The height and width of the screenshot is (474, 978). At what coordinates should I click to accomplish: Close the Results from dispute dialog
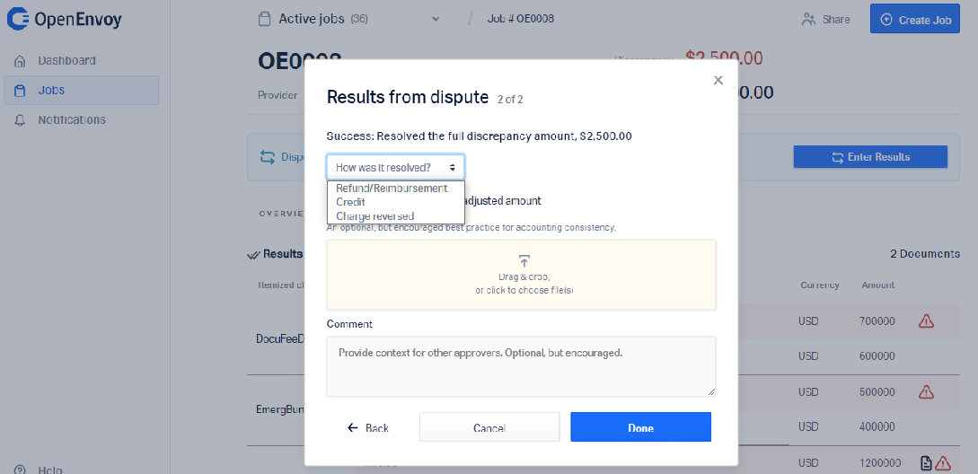(x=718, y=80)
